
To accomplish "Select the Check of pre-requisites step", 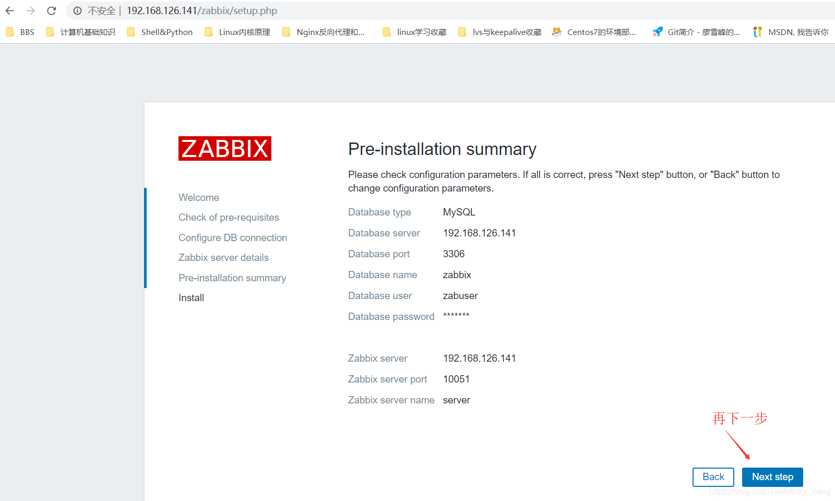I will click(x=229, y=218).
